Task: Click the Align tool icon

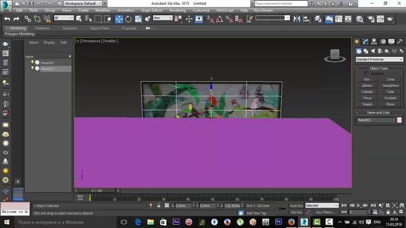Action: click(306, 19)
